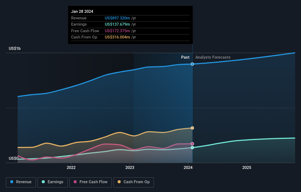
Task: Toggle the Cash From Op legend button
Action: 133,182
